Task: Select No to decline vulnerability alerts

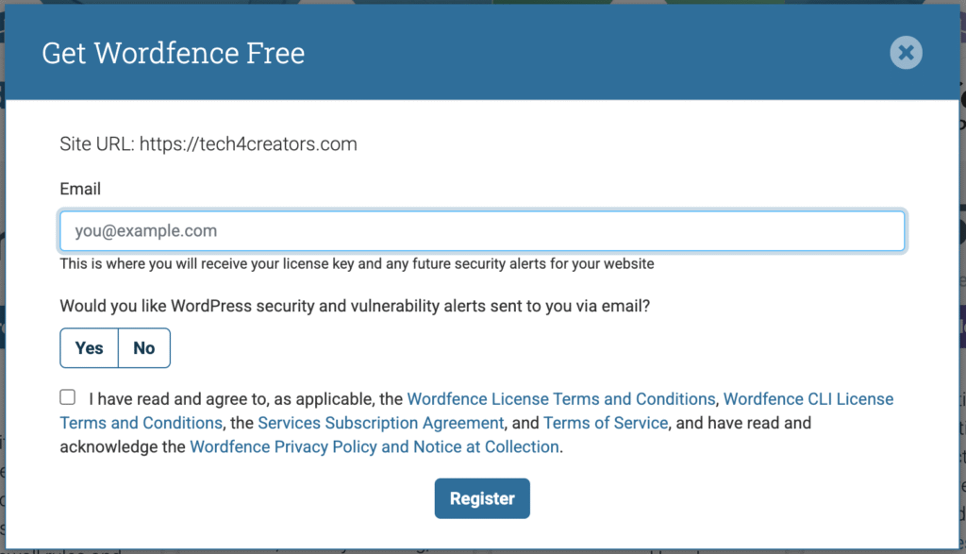Action: point(143,347)
